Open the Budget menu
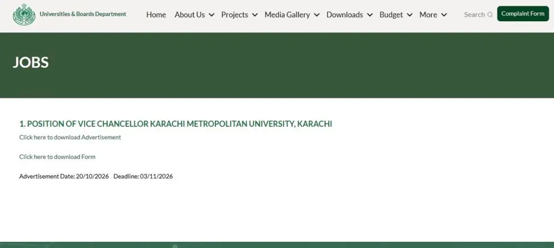 [391, 14]
